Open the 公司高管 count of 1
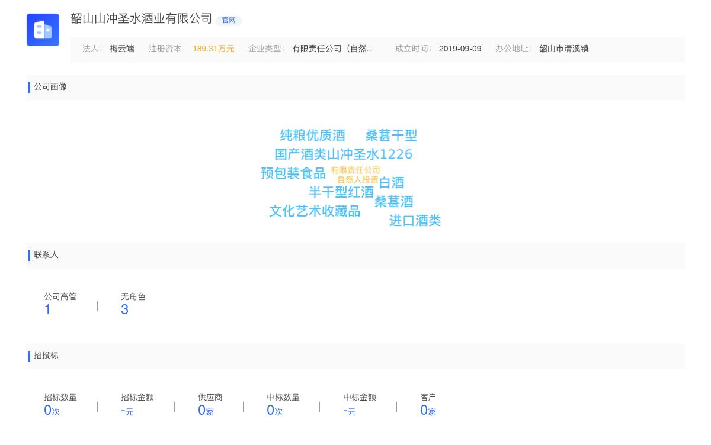The height and width of the screenshot is (445, 711). pos(47,309)
